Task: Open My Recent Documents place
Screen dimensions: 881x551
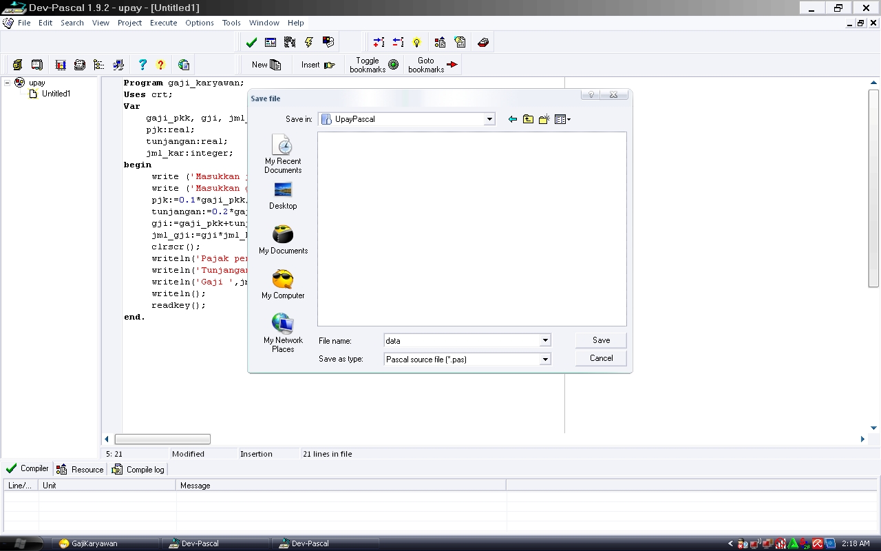Action: pos(283,154)
